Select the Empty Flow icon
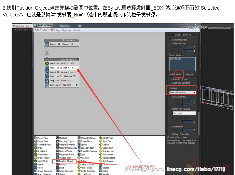Image resolution: width=235 pixels, height=175 pixels. tap(36, 141)
